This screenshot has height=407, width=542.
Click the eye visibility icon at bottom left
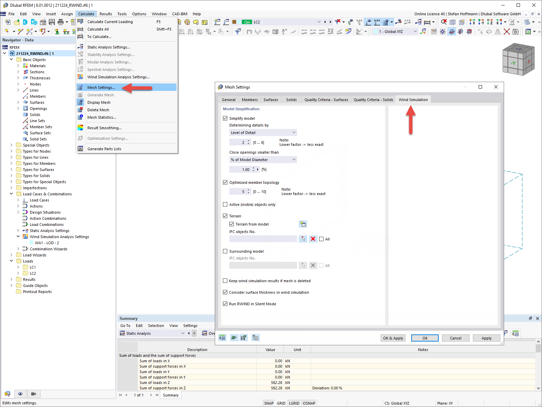click(x=20, y=394)
